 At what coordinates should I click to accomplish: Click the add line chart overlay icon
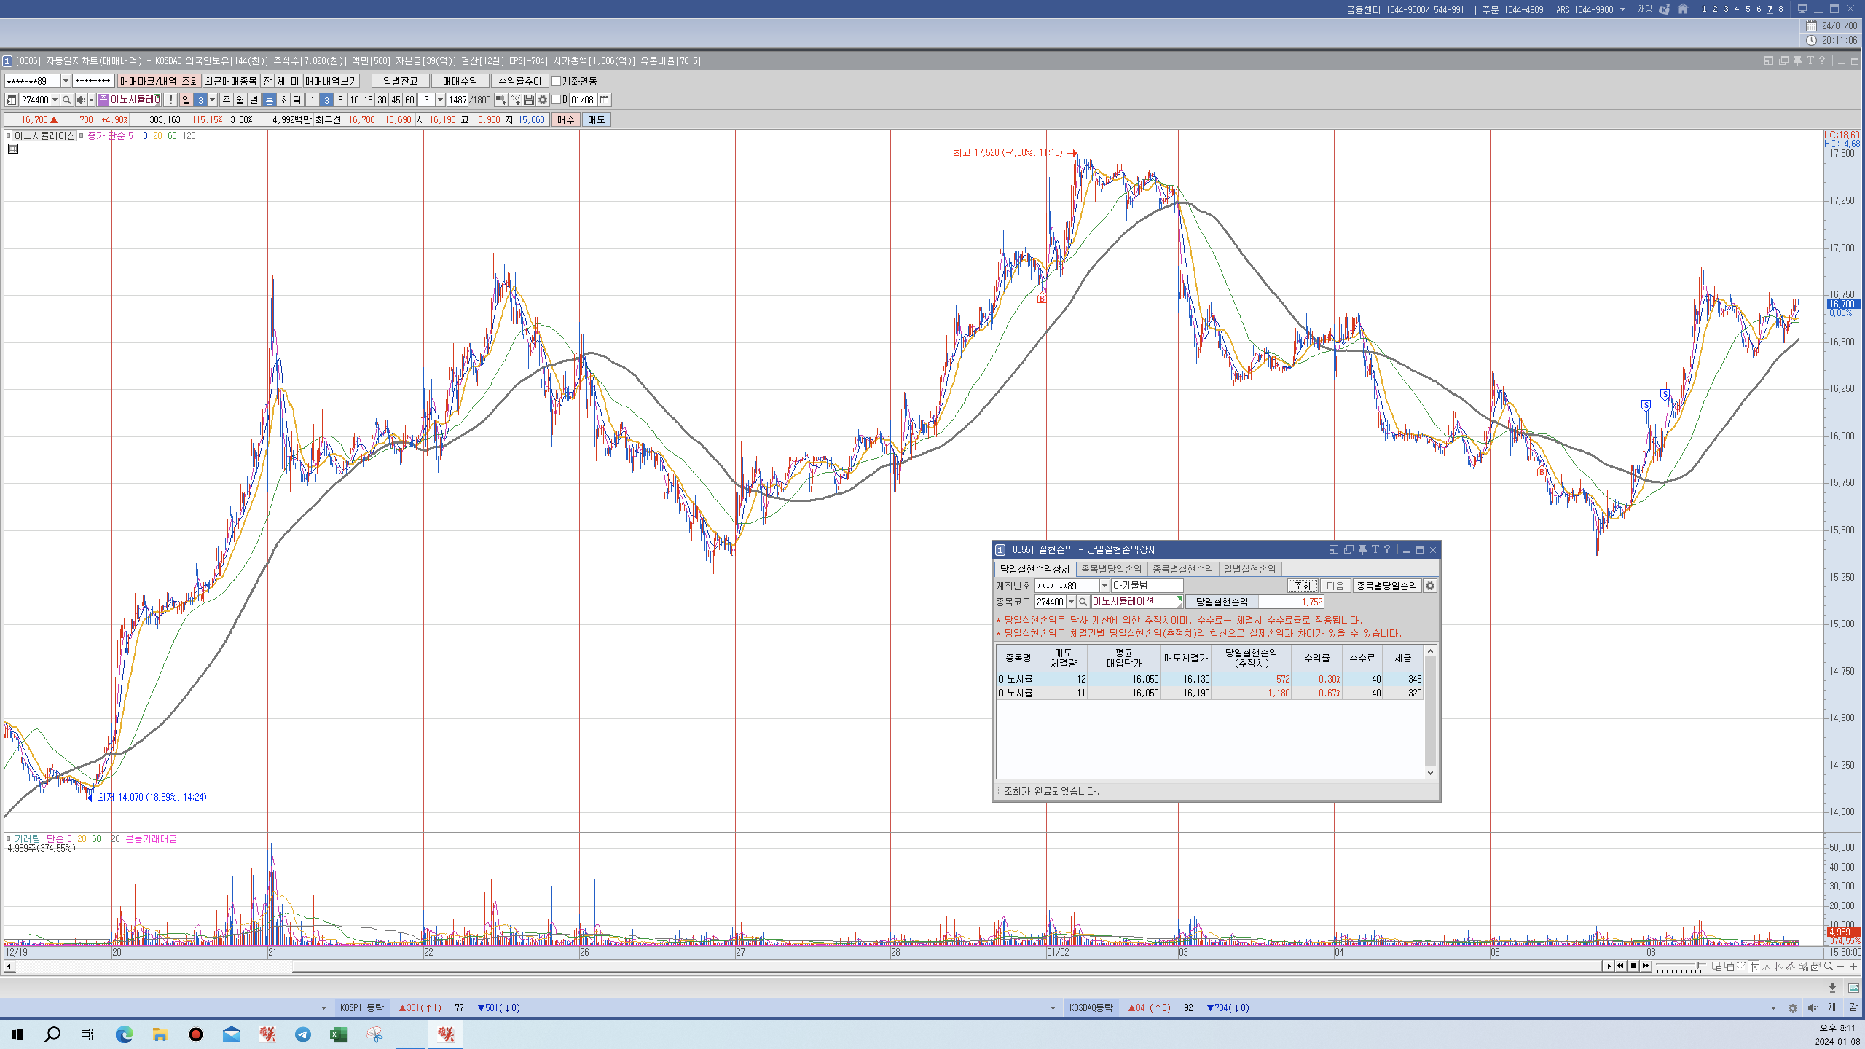coord(515,100)
